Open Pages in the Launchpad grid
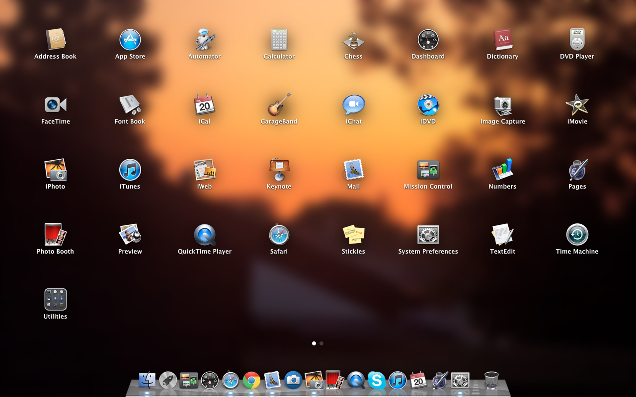The height and width of the screenshot is (397, 636). [x=577, y=170]
